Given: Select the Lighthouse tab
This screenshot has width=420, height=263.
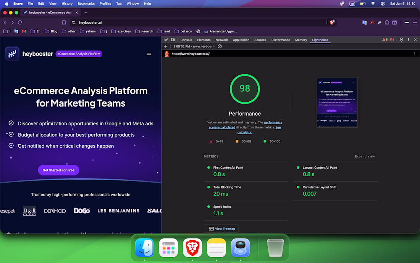Looking at the screenshot, I should point(320,40).
